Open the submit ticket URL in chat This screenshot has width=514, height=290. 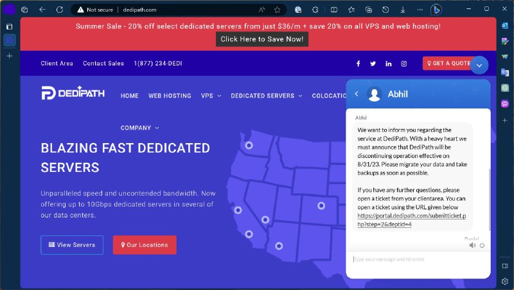[411, 220]
